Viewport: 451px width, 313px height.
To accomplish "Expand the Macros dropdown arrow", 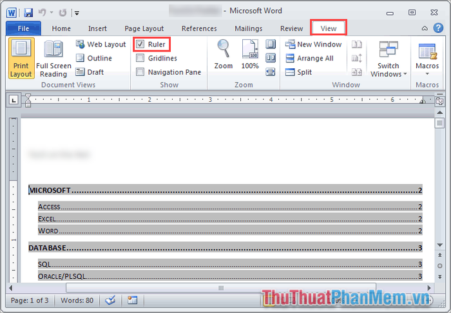I will click(427, 74).
